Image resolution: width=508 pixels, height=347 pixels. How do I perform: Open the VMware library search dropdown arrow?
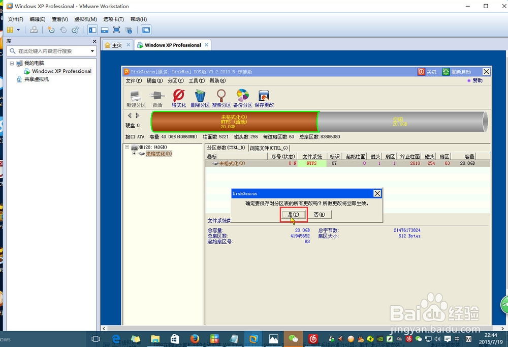tap(92, 51)
